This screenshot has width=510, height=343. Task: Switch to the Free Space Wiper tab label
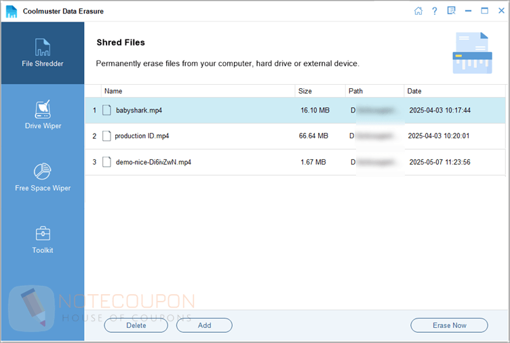point(43,188)
